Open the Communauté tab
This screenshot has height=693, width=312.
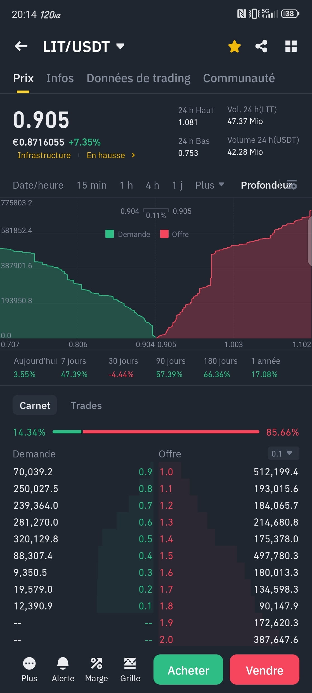click(239, 78)
